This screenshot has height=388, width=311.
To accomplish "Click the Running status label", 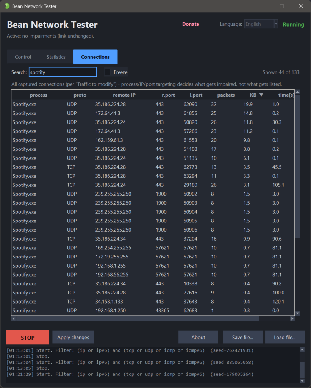I will pos(293,25).
